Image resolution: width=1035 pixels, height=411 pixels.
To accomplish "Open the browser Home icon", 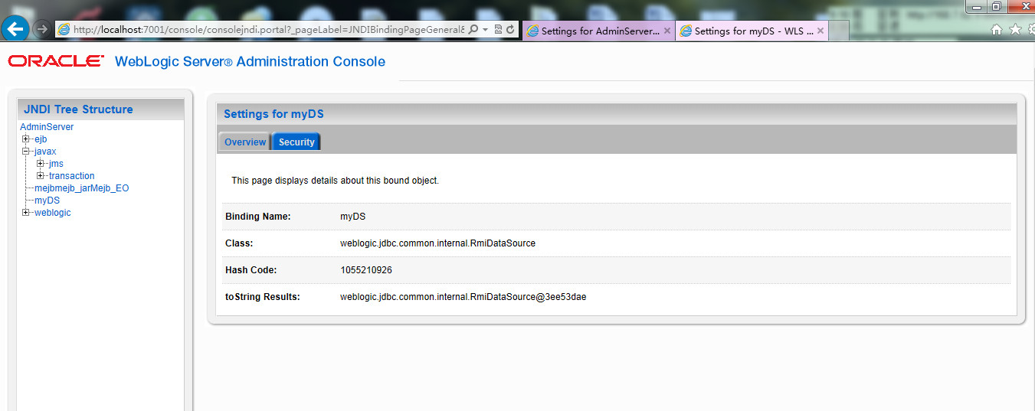I will coord(997,30).
